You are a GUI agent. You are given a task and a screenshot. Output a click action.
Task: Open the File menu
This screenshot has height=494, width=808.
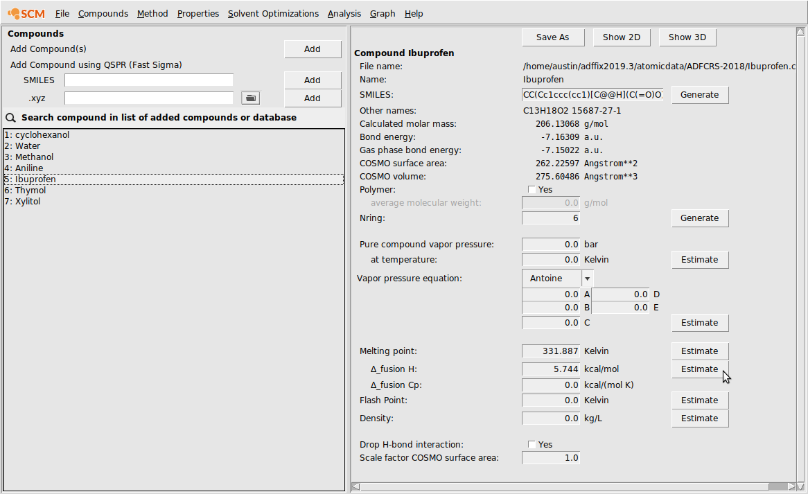coord(62,13)
